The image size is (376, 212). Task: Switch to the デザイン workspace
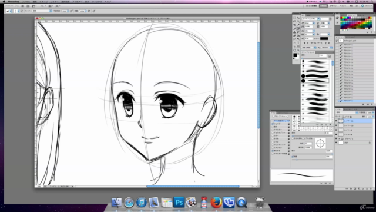pyautogui.click(x=333, y=6)
